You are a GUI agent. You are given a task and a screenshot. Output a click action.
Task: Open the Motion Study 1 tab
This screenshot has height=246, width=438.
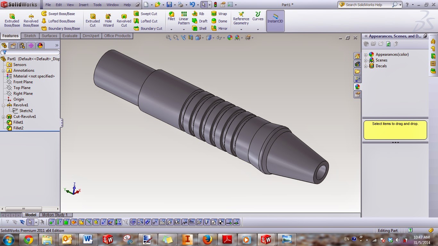click(55, 215)
